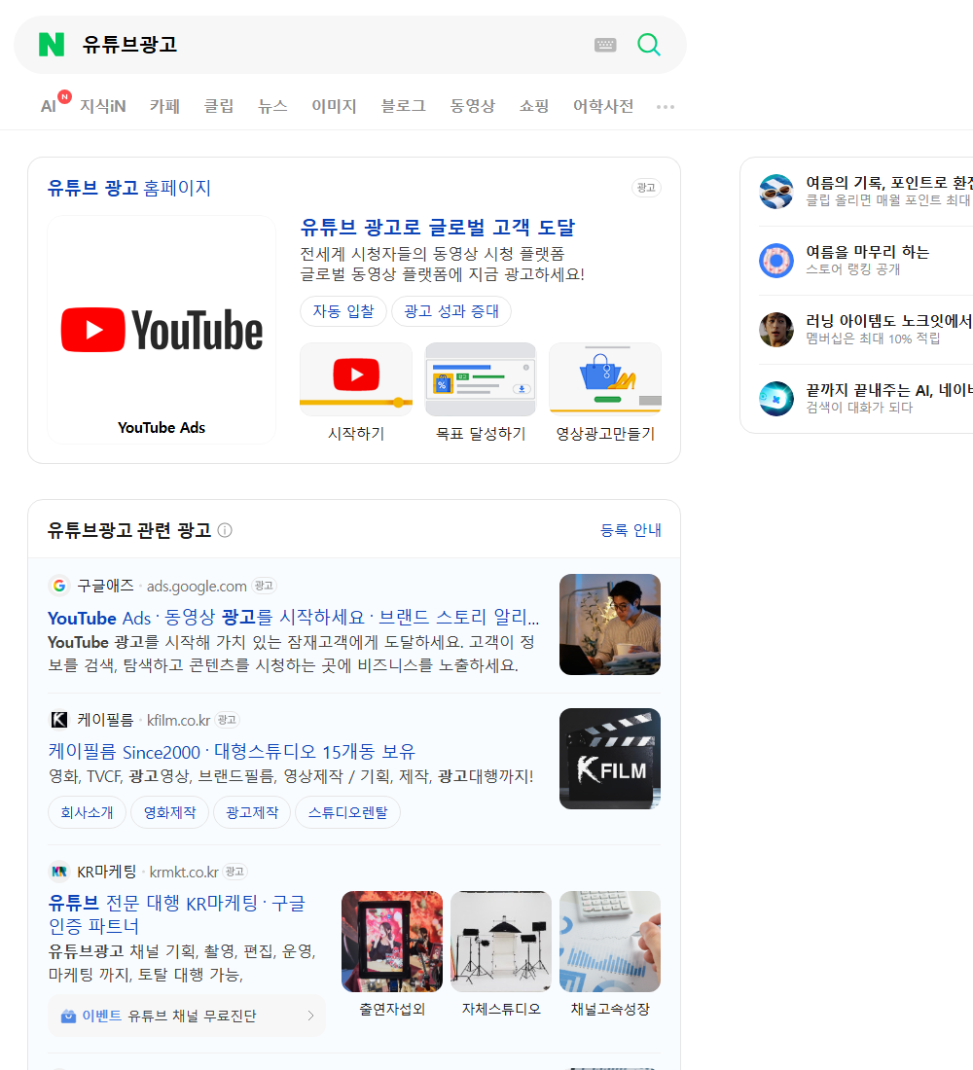Click the 시작하기 YouTube play thumbnail

point(356,378)
